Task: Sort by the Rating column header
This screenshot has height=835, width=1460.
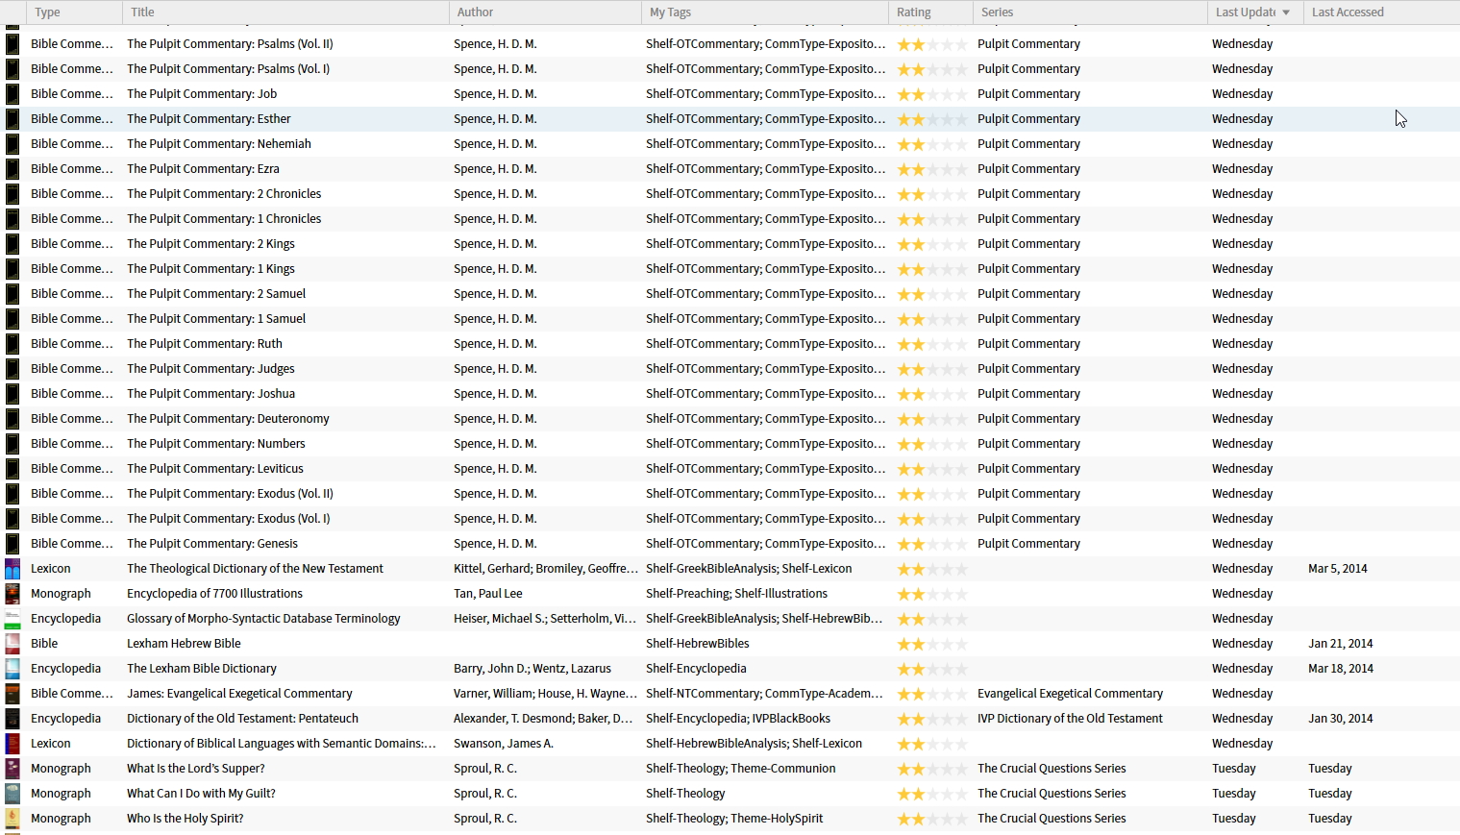Action: pos(930,12)
